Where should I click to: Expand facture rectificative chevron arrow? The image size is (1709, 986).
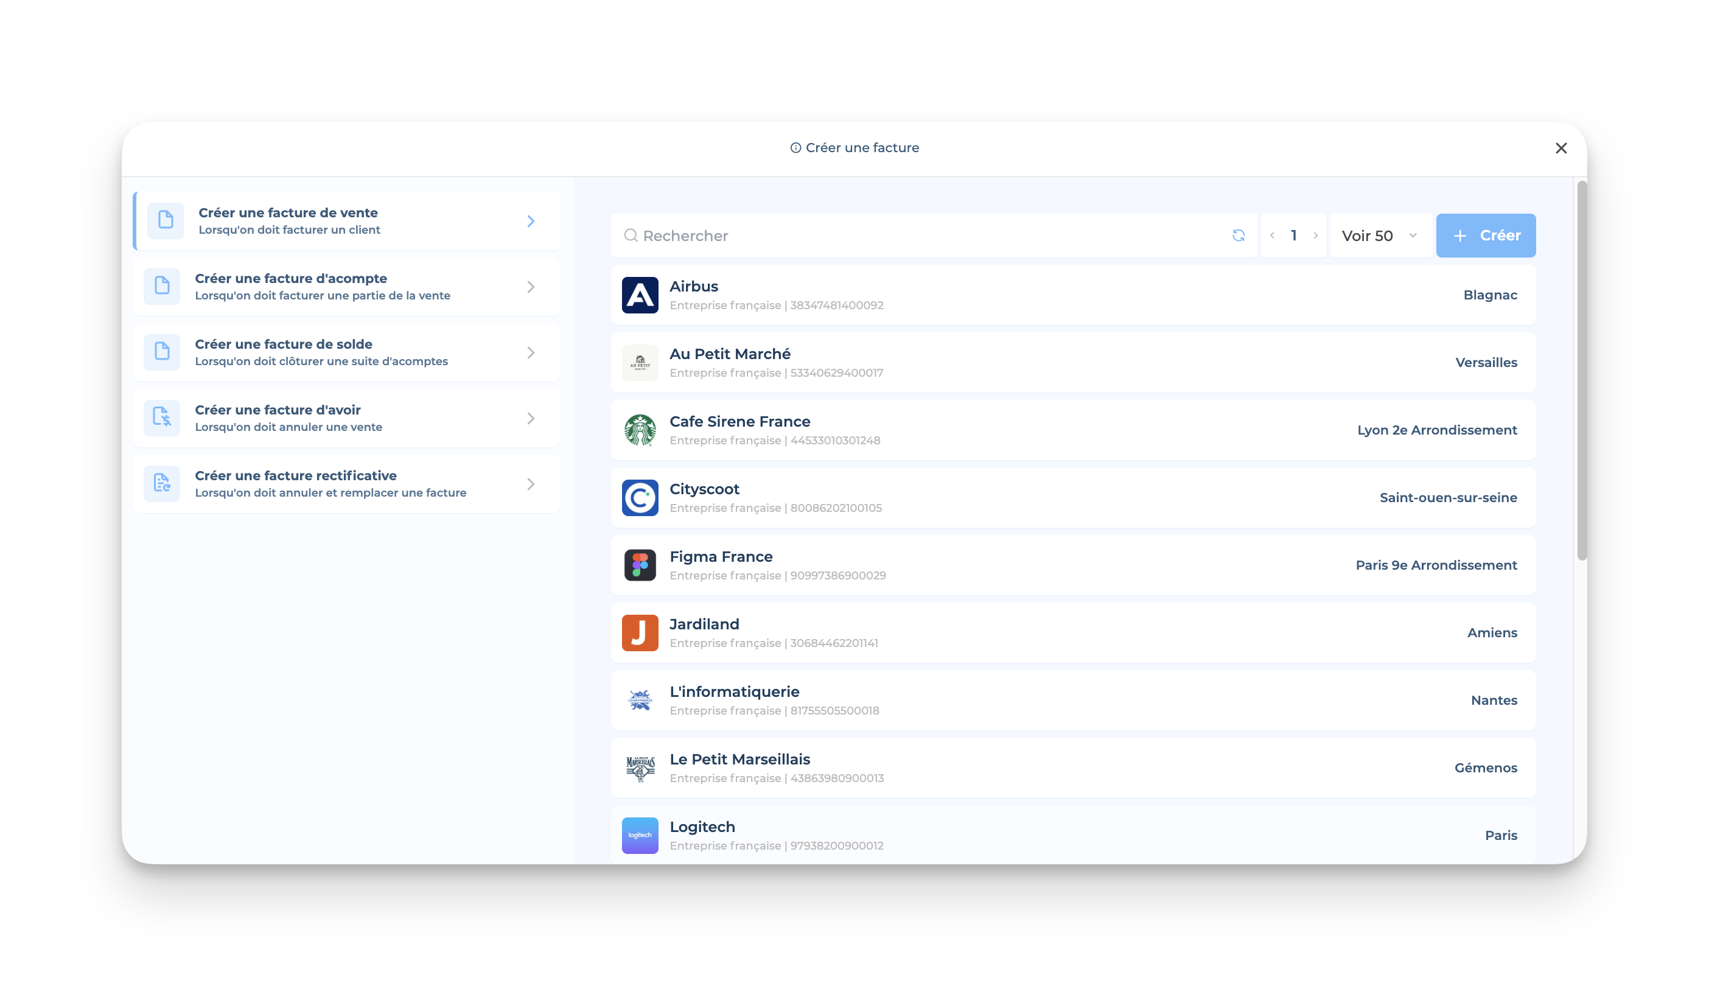(531, 484)
